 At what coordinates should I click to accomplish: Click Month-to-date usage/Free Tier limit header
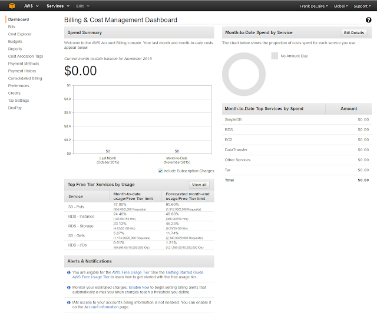[x=135, y=197]
